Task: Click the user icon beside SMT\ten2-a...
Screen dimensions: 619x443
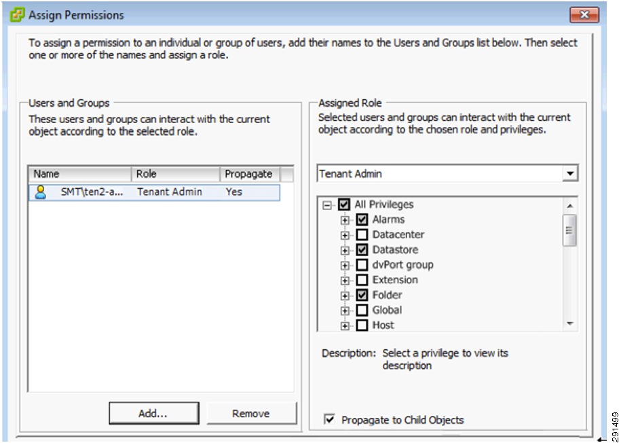Action: click(40, 192)
